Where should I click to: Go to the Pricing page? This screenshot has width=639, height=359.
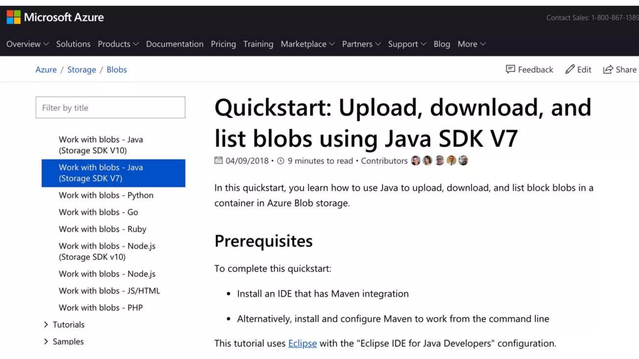coord(223,44)
